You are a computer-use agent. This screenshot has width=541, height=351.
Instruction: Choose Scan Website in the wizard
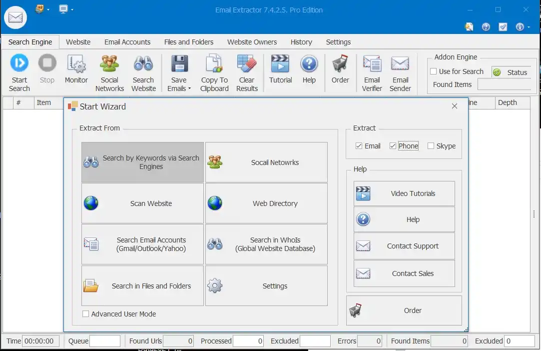click(x=142, y=203)
